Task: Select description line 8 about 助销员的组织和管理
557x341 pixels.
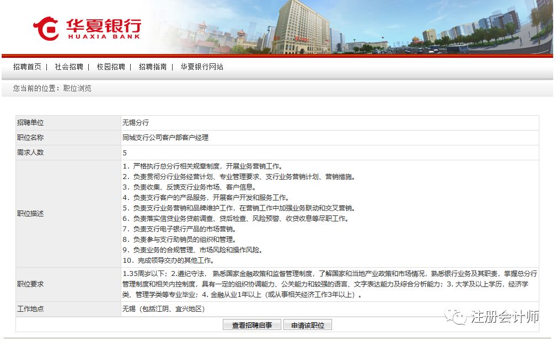Action: (179, 240)
